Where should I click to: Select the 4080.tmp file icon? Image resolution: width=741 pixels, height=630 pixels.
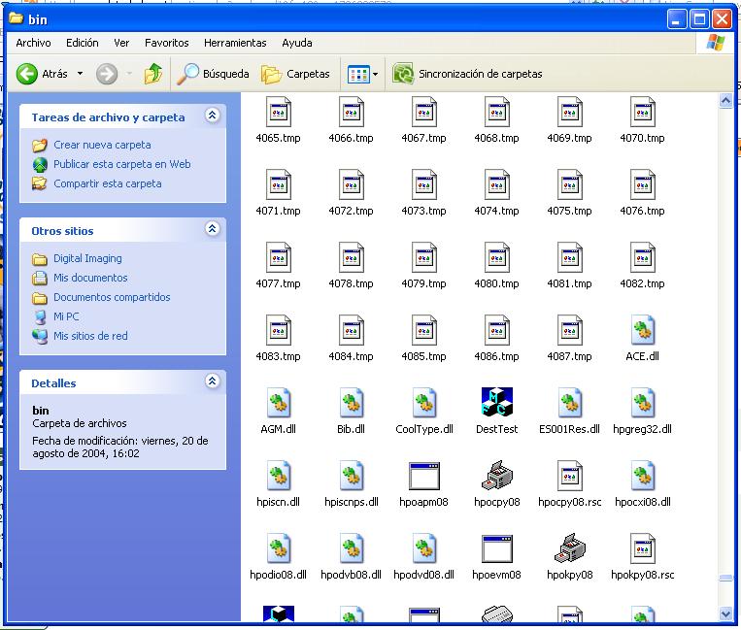[496, 257]
